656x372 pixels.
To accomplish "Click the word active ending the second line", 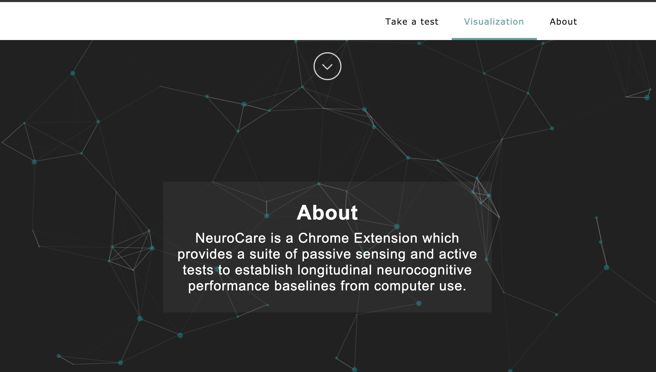I will [x=458, y=254].
